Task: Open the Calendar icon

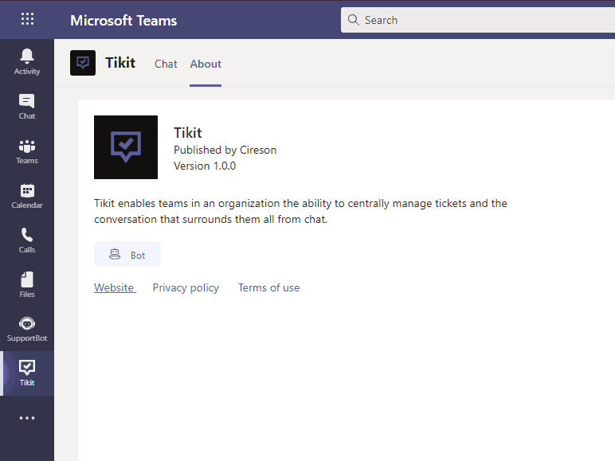Action: pos(27,196)
